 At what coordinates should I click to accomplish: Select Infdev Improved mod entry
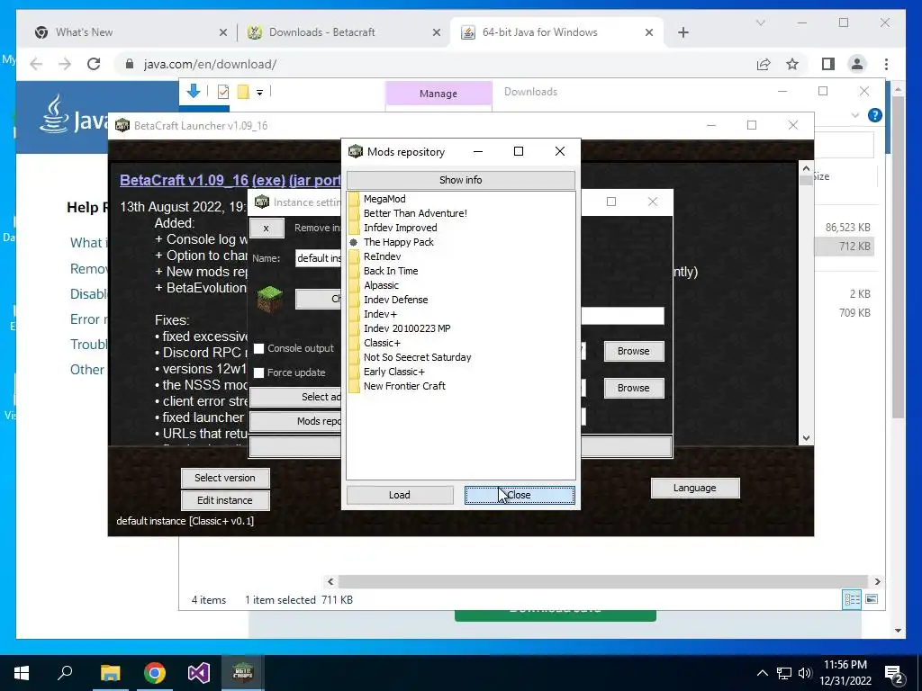click(x=400, y=228)
